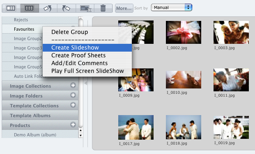The width and height of the screenshot is (255, 154).
Task: Choose Delete Group from context menu
Action: pyautogui.click(x=87, y=32)
